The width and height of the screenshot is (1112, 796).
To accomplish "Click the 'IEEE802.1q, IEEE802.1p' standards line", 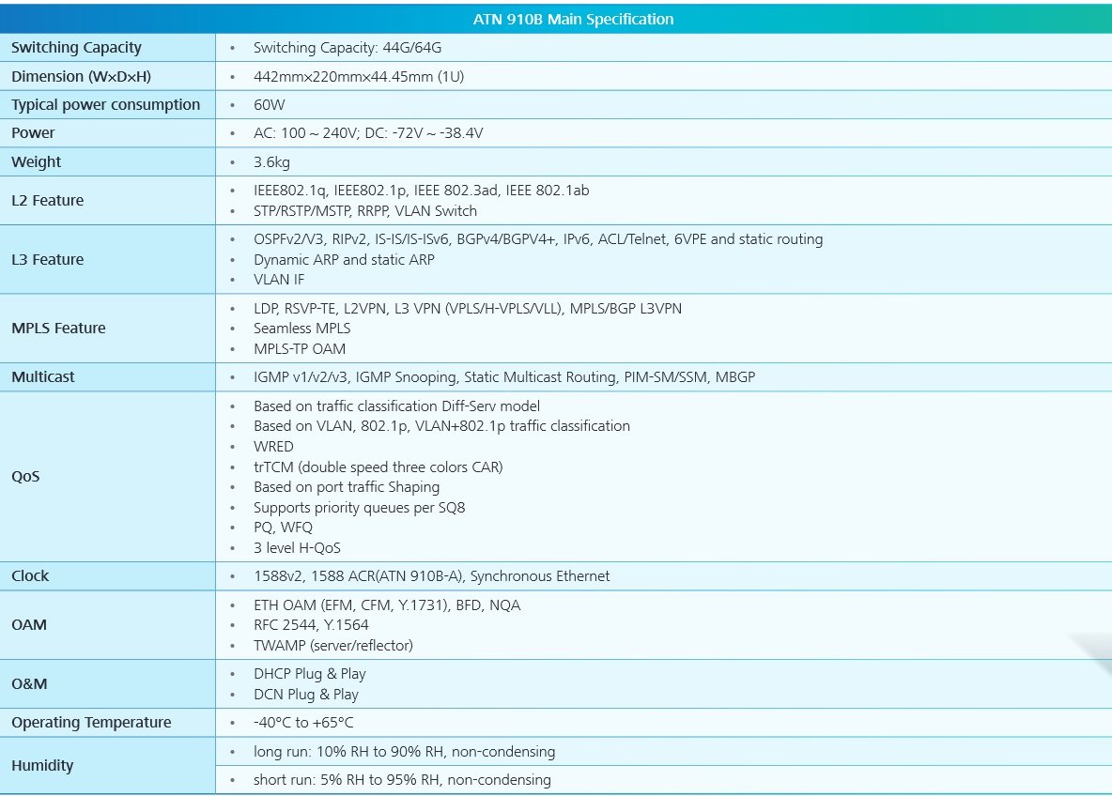I will point(422,191).
